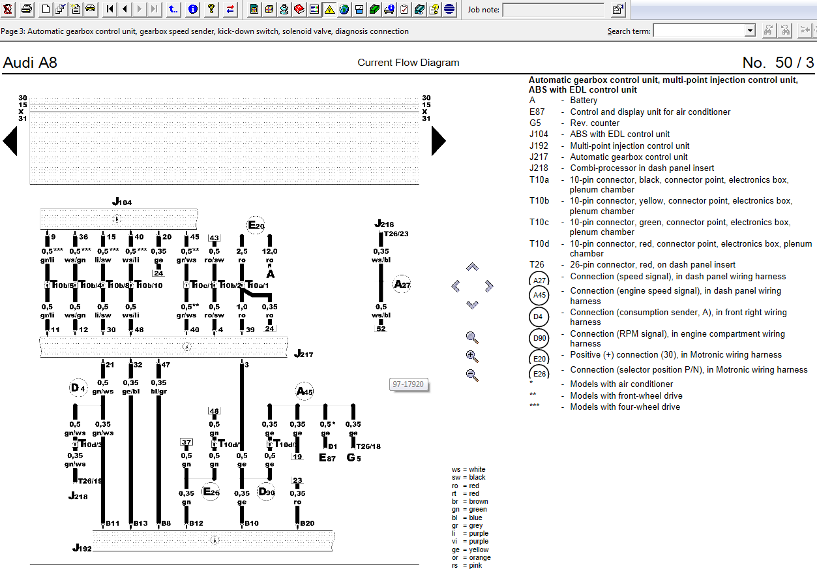
Task: Click the J217 gearbox control unit label
Action: point(304,354)
